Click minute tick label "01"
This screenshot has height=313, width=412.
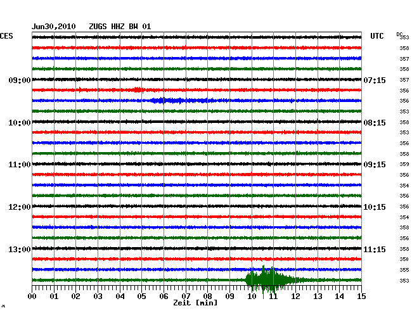click(x=54, y=296)
